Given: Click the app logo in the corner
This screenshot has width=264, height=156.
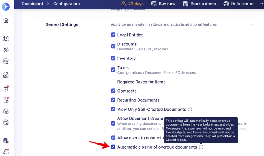Looking at the screenshot, I should [6, 7].
